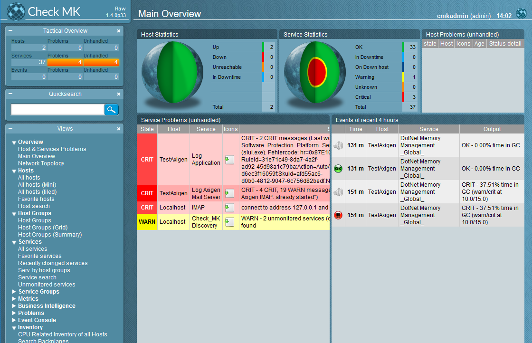The height and width of the screenshot is (343, 532).
Task: Expand the Service Groups tree node
Action: 14,292
